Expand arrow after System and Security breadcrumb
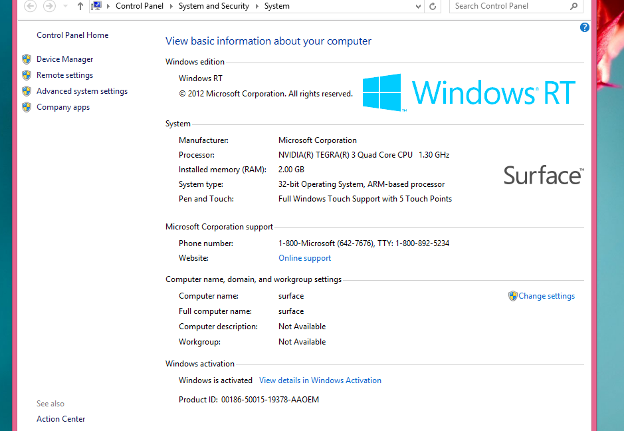 (257, 6)
